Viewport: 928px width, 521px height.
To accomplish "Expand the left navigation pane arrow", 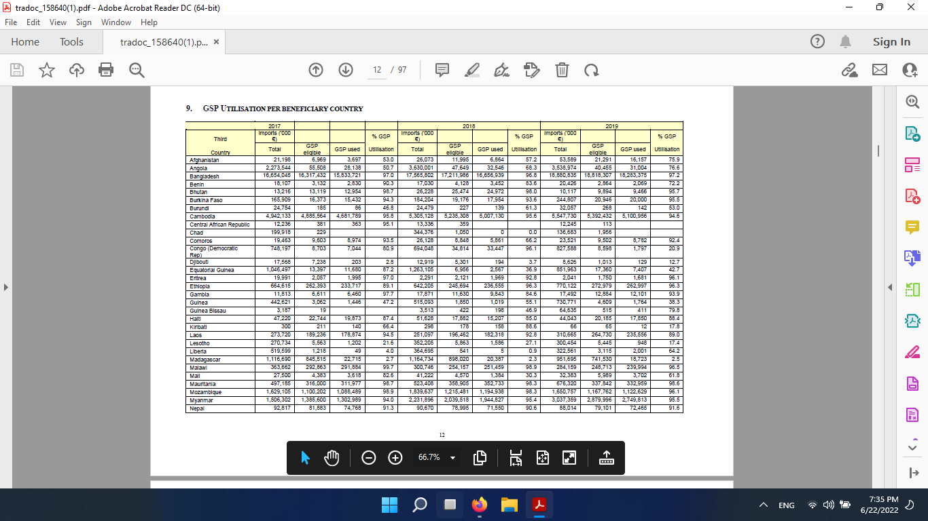I will [6, 288].
